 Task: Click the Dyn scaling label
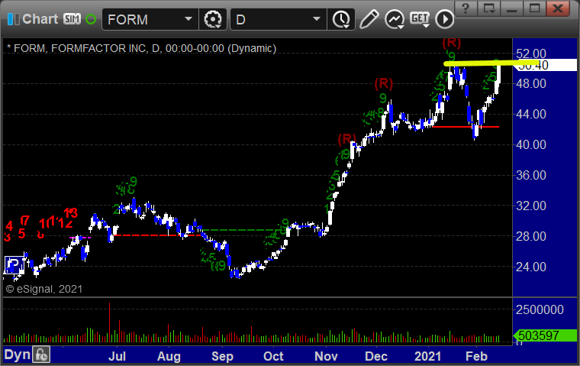(x=18, y=355)
